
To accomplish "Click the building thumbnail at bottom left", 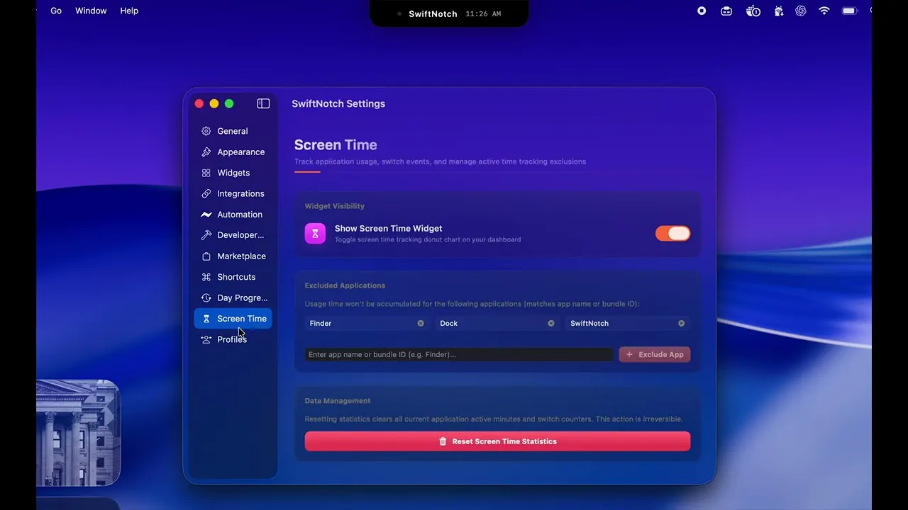I will [x=78, y=433].
